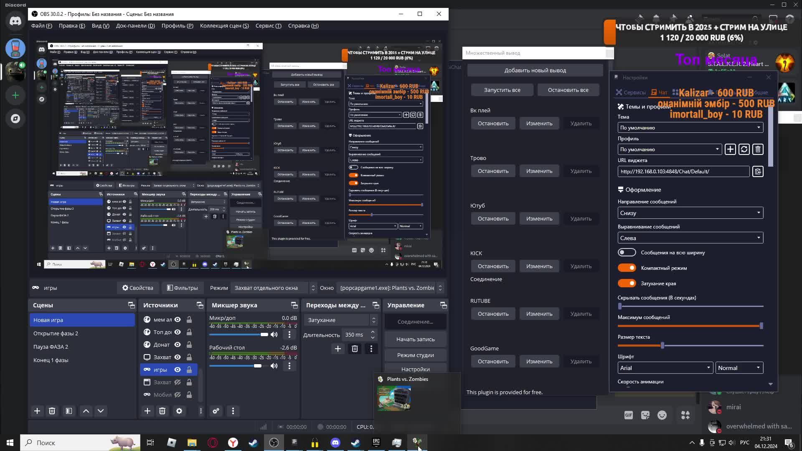Move the selected scene up

tap(86, 411)
